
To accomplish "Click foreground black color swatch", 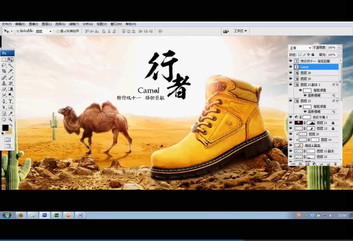I will (5, 128).
